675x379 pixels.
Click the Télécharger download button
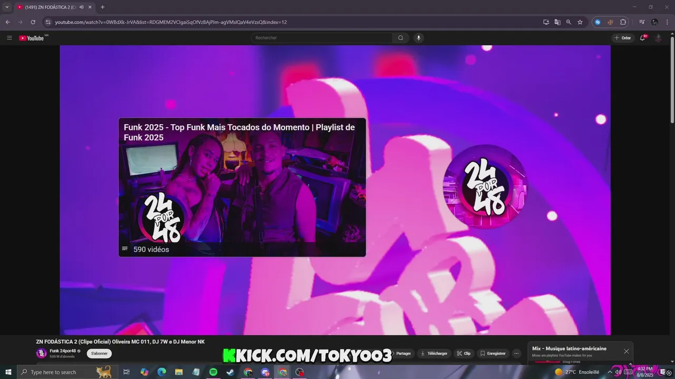coord(434,354)
